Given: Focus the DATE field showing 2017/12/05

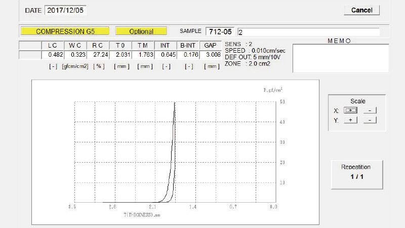Looking at the screenshot, I should 66,10.
